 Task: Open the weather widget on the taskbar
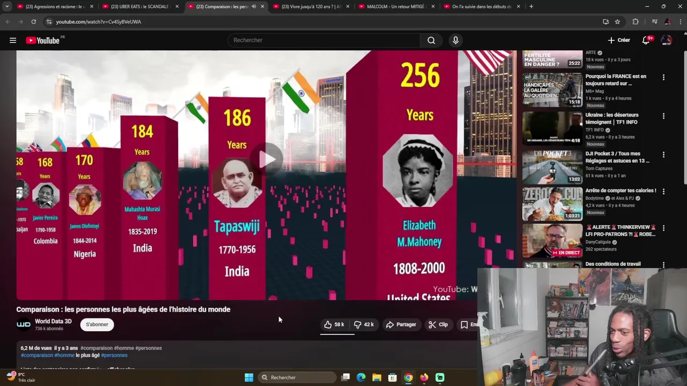click(20, 377)
